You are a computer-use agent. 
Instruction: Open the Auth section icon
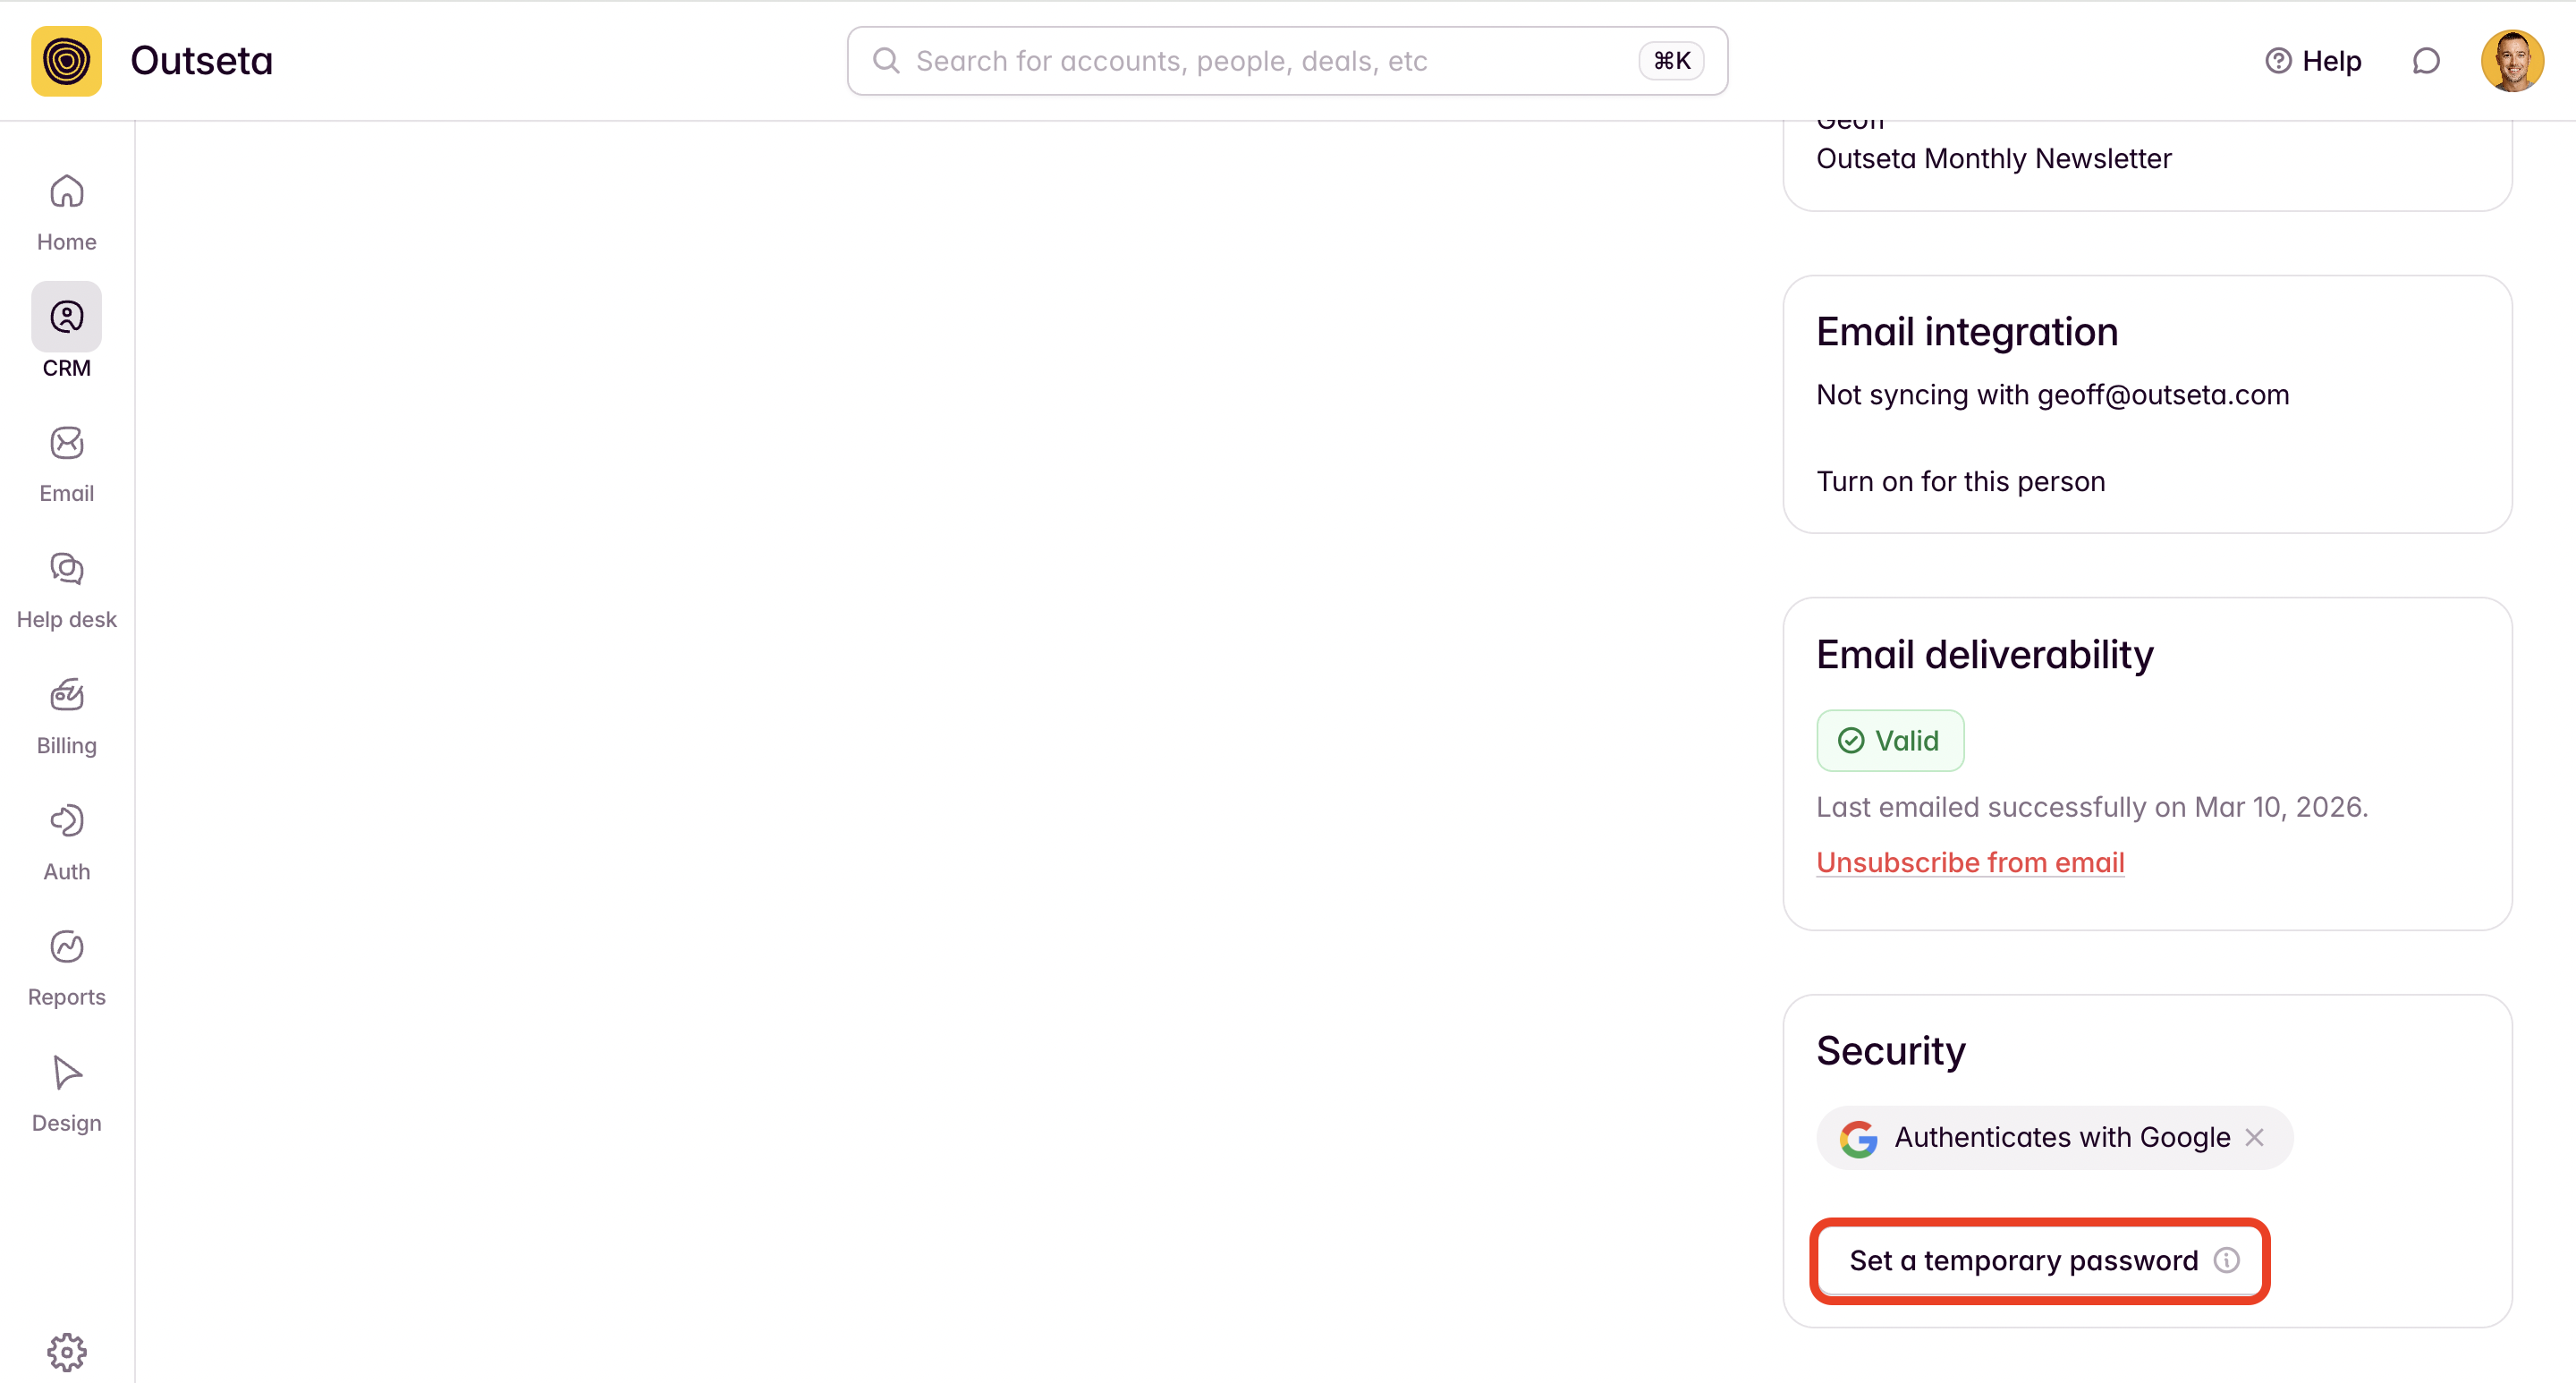tap(66, 822)
